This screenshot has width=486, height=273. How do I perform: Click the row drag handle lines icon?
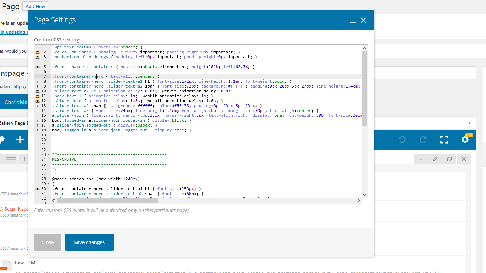point(11,159)
